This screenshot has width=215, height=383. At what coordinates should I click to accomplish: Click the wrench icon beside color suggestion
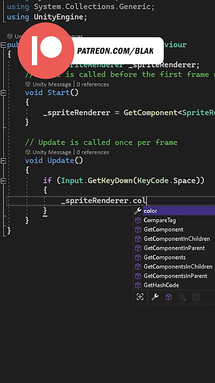pos(138,211)
